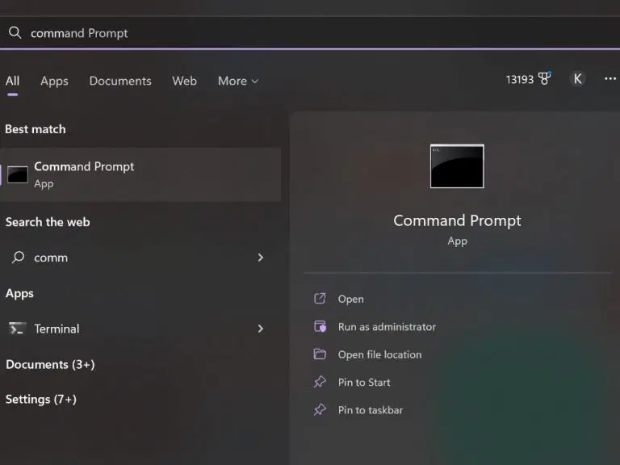Select Pin to taskbar
620x465 pixels.
pyautogui.click(x=370, y=409)
